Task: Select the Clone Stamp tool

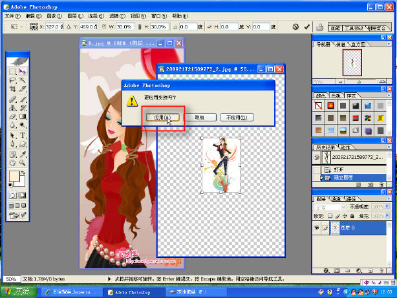Action: pos(12,108)
